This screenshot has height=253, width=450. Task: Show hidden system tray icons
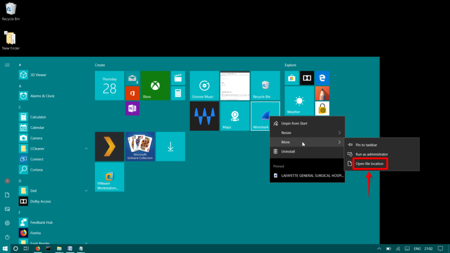[x=379, y=249]
